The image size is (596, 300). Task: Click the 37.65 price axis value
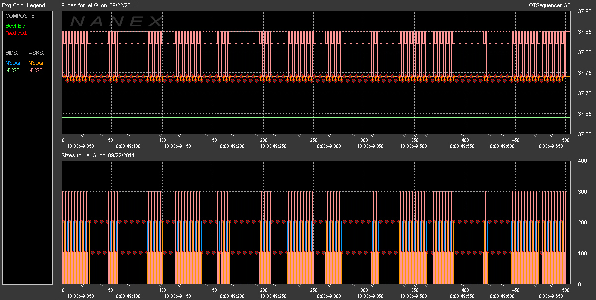pyautogui.click(x=584, y=114)
